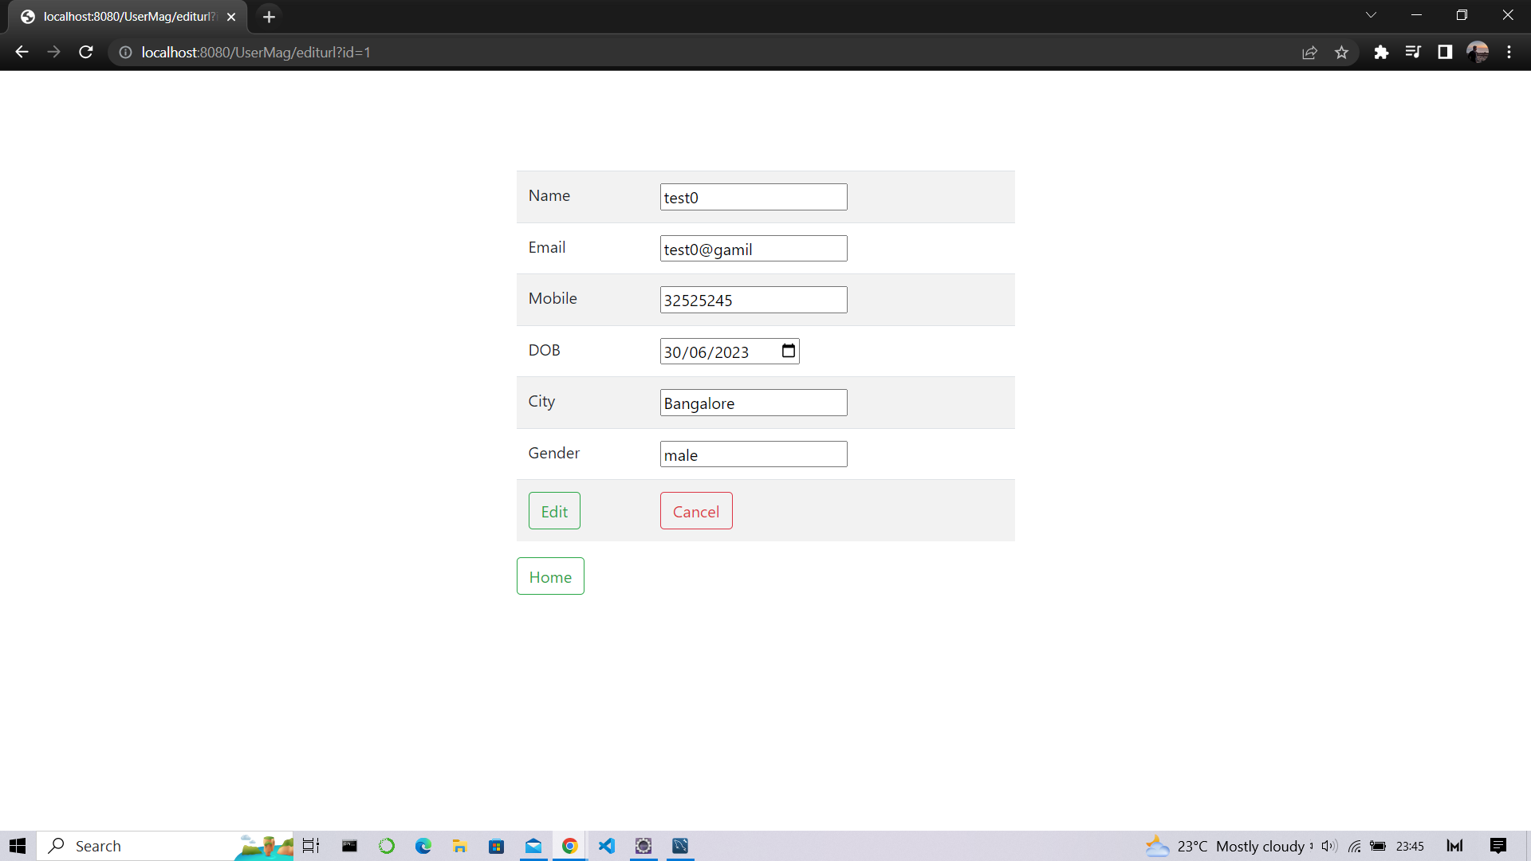View site information via the address bar icon
Viewport: 1531px width, 861px height.
tap(125, 53)
